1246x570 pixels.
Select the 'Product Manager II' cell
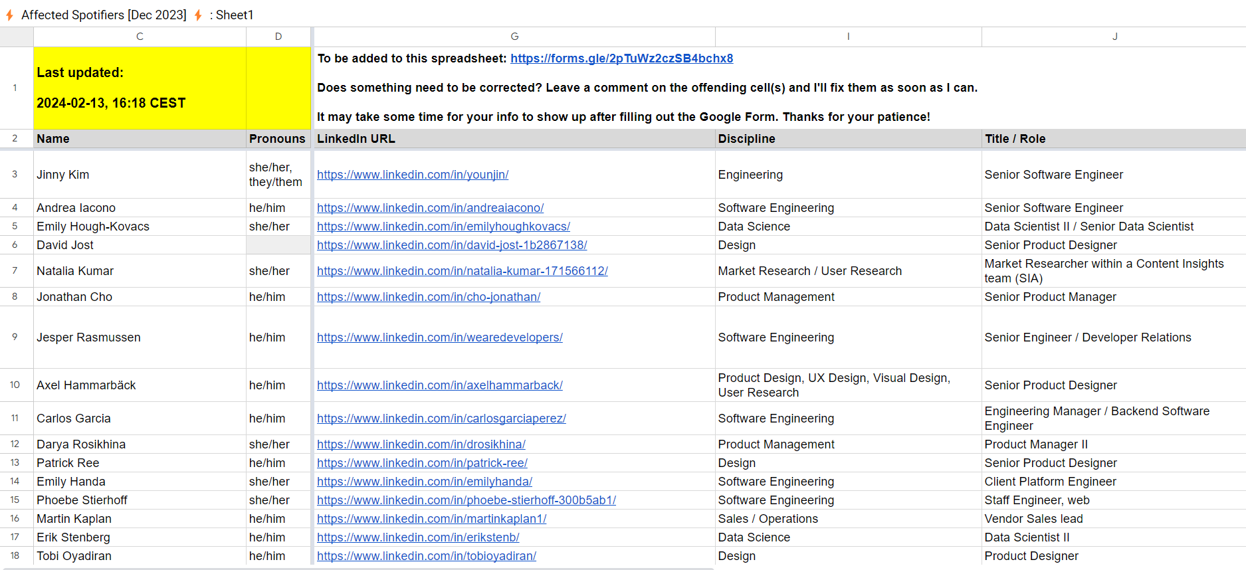point(1114,444)
